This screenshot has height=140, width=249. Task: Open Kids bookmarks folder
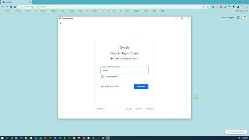(x=79, y=11)
